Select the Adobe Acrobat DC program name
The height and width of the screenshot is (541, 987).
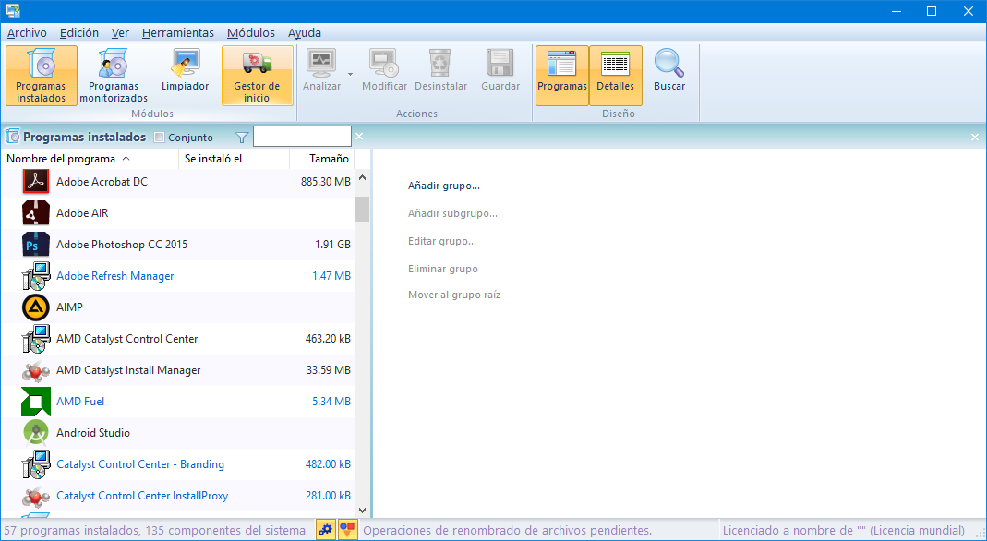pyautogui.click(x=102, y=182)
